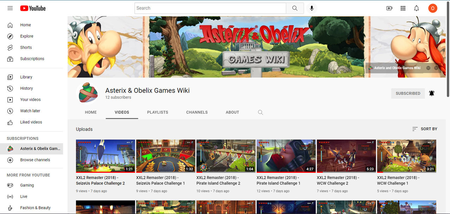
Task: Open the SORT BY dropdown
Action: pos(425,129)
